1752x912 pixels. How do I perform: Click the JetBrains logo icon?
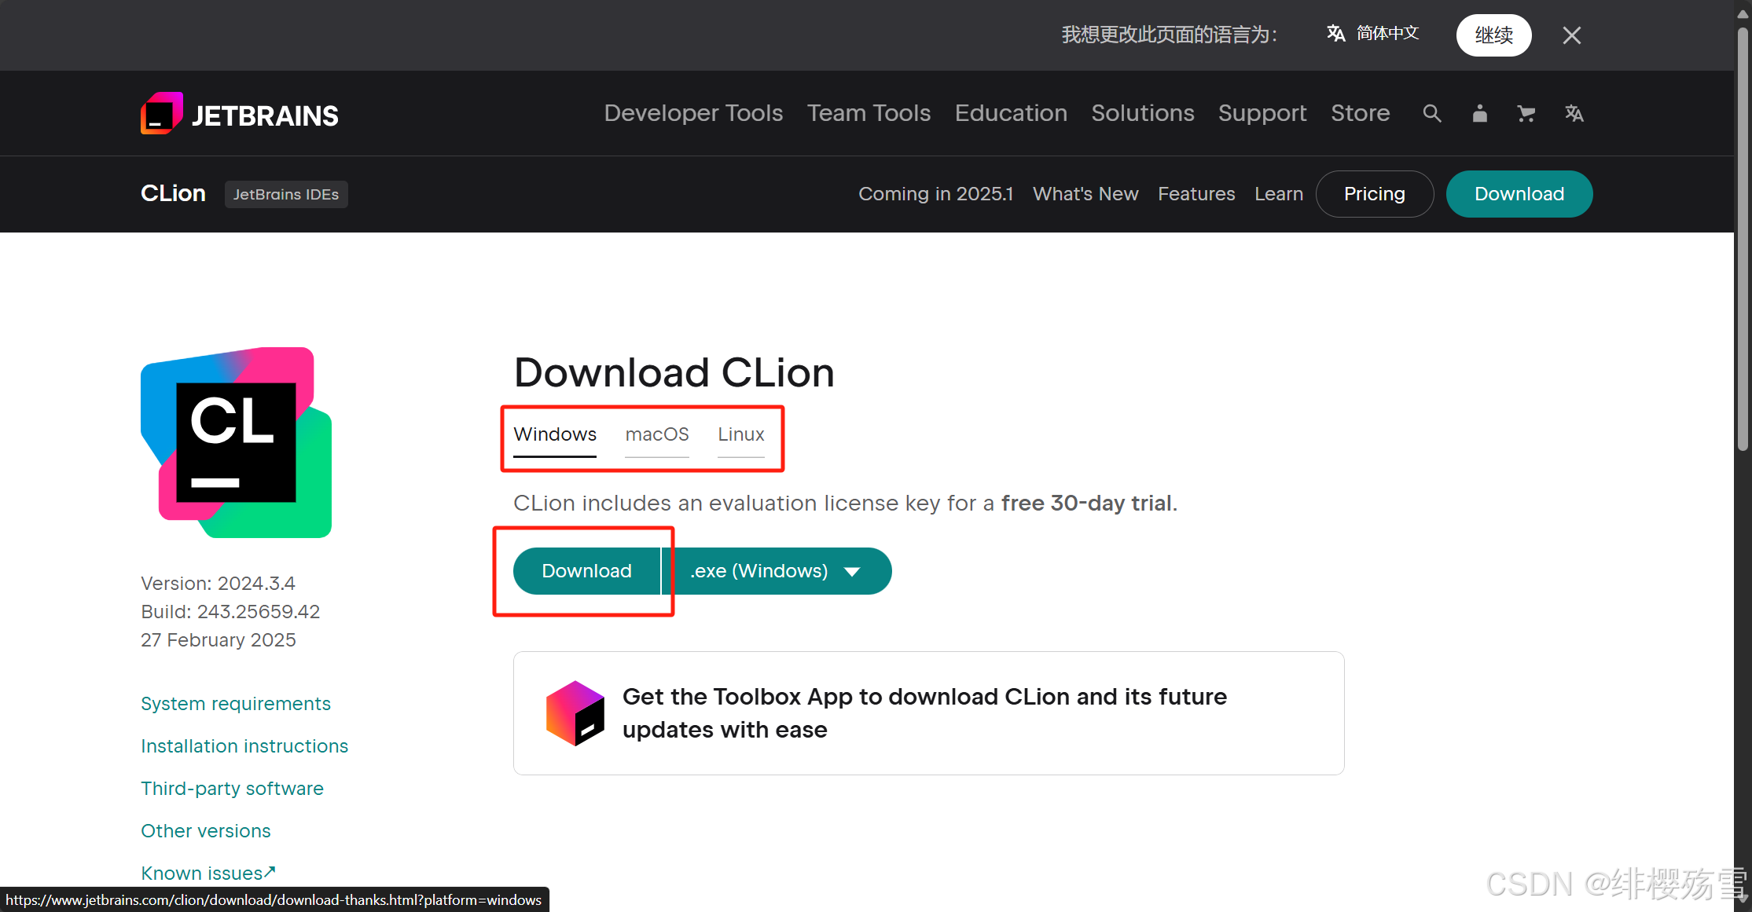162,114
